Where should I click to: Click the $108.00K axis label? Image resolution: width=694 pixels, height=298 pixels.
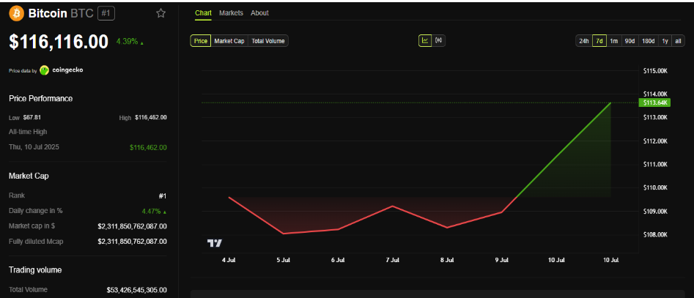pos(655,235)
